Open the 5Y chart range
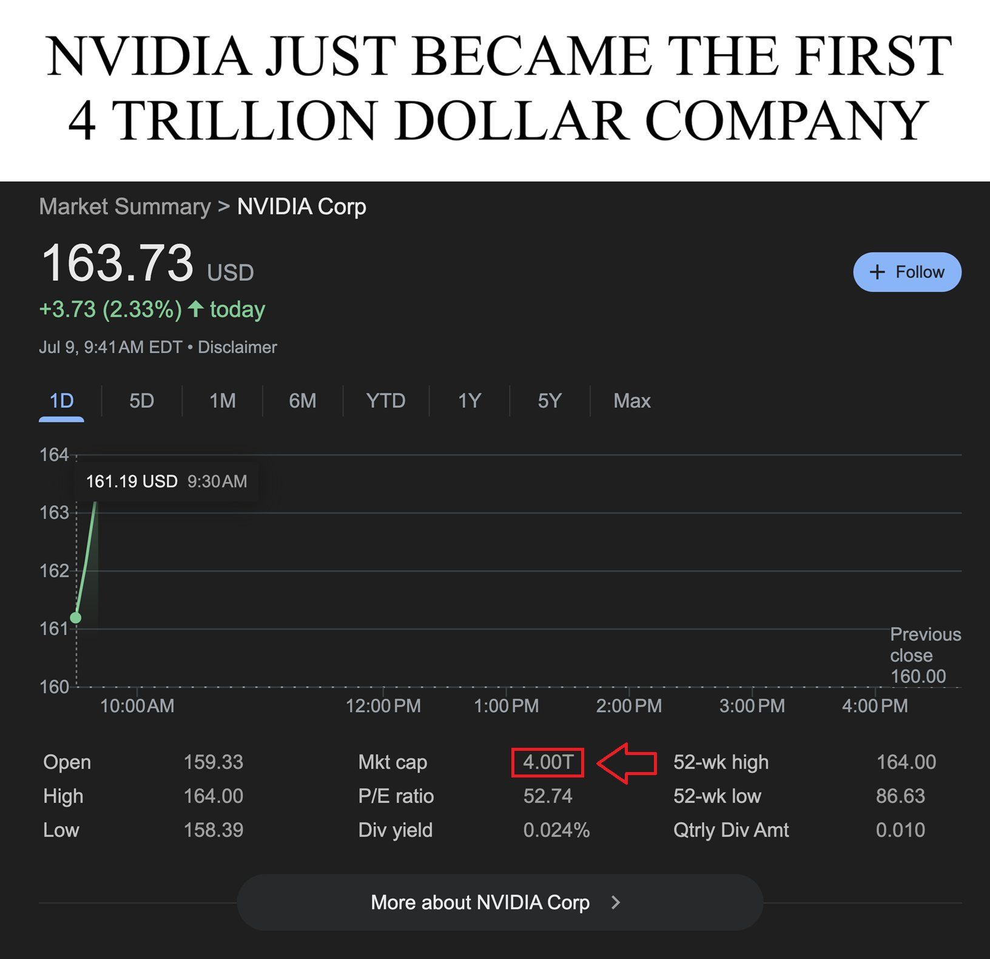Image resolution: width=990 pixels, height=959 pixels. click(x=550, y=401)
